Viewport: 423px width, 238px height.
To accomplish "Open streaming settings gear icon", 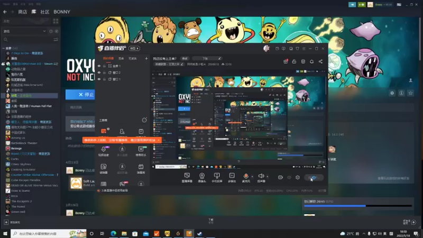I will [x=298, y=178].
